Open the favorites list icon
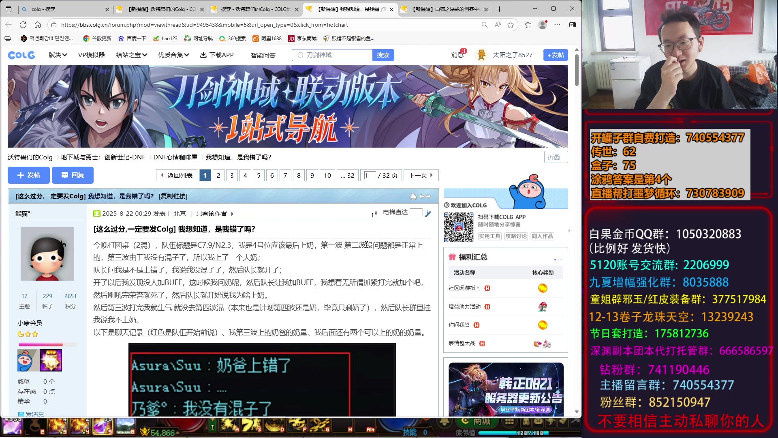 pos(528,25)
